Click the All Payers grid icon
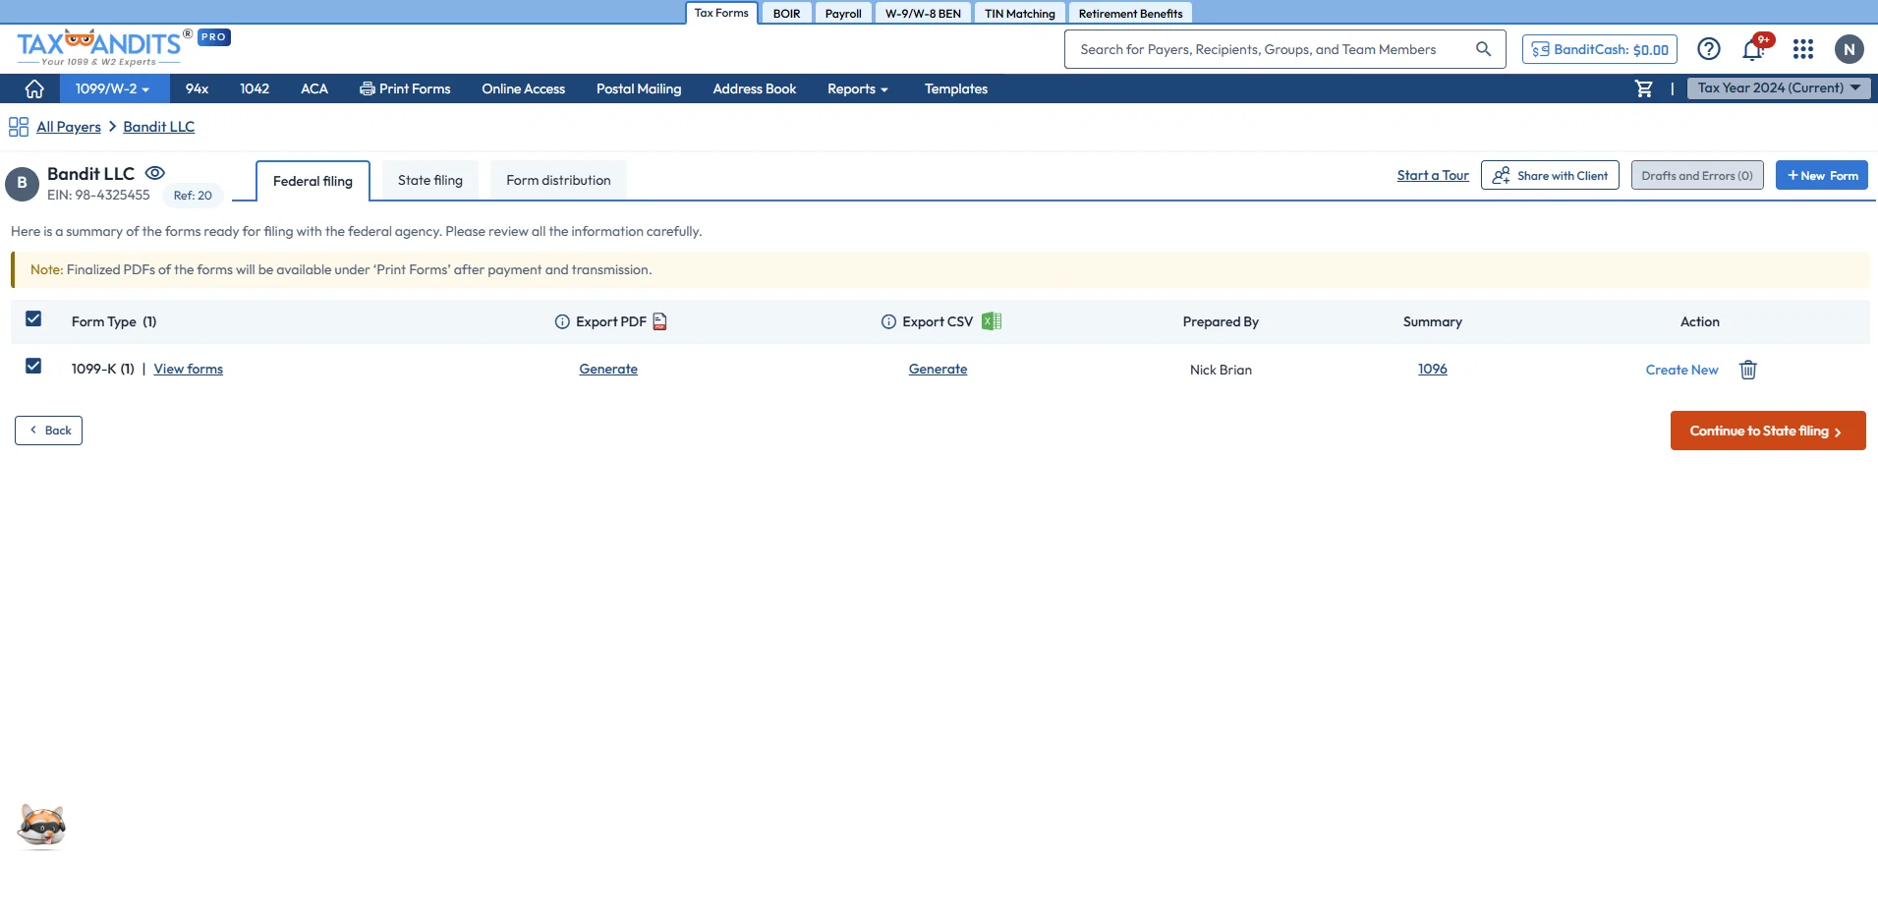This screenshot has height=920, width=1878. pyautogui.click(x=19, y=127)
